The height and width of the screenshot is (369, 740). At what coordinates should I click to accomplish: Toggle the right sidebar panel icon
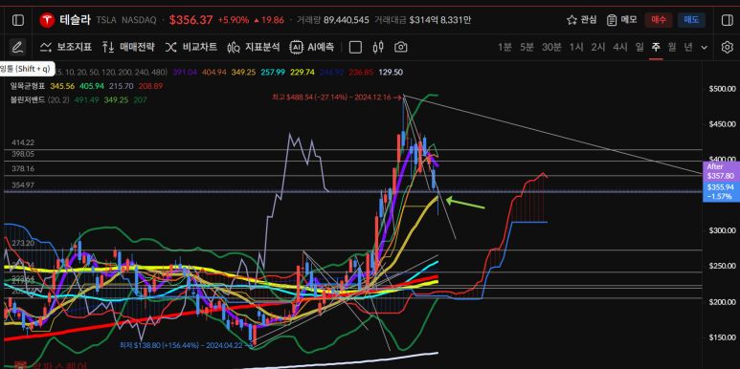727,20
